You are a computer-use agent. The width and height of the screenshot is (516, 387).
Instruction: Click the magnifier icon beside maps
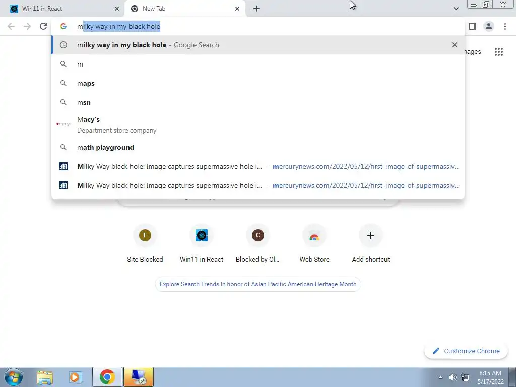click(x=63, y=83)
